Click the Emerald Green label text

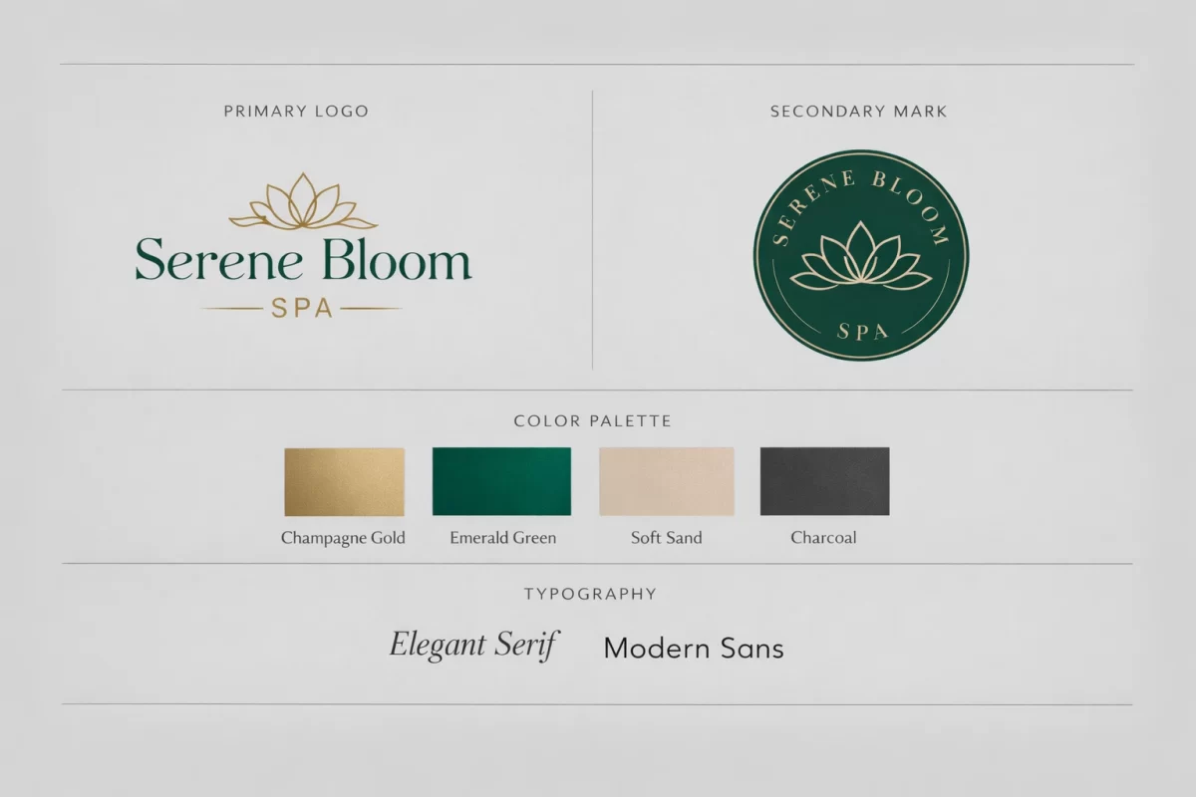502,538
